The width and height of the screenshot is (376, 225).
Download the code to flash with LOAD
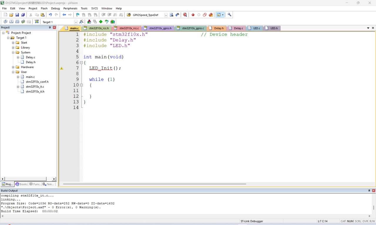tap(37, 22)
